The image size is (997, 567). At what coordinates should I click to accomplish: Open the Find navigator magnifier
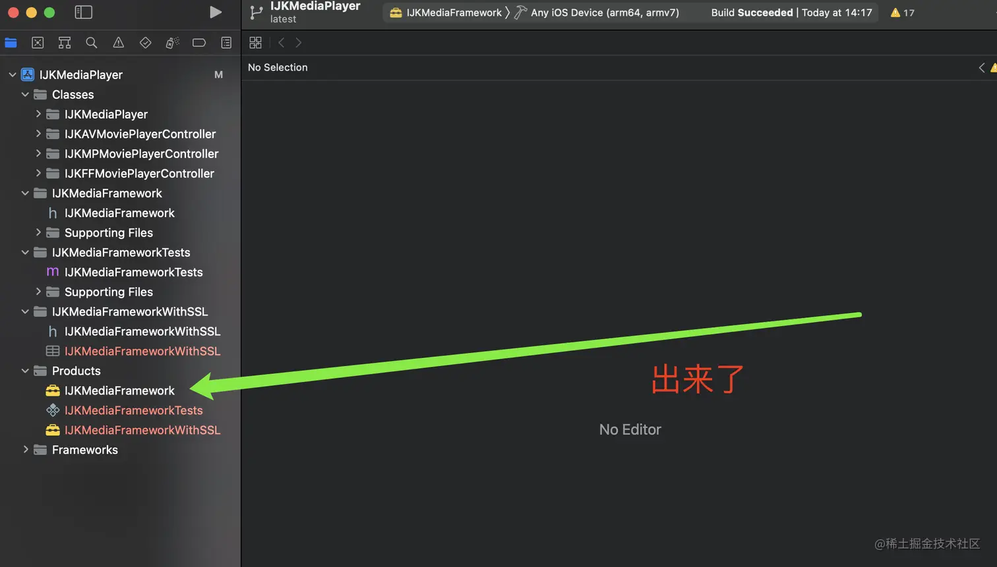[x=92, y=43]
